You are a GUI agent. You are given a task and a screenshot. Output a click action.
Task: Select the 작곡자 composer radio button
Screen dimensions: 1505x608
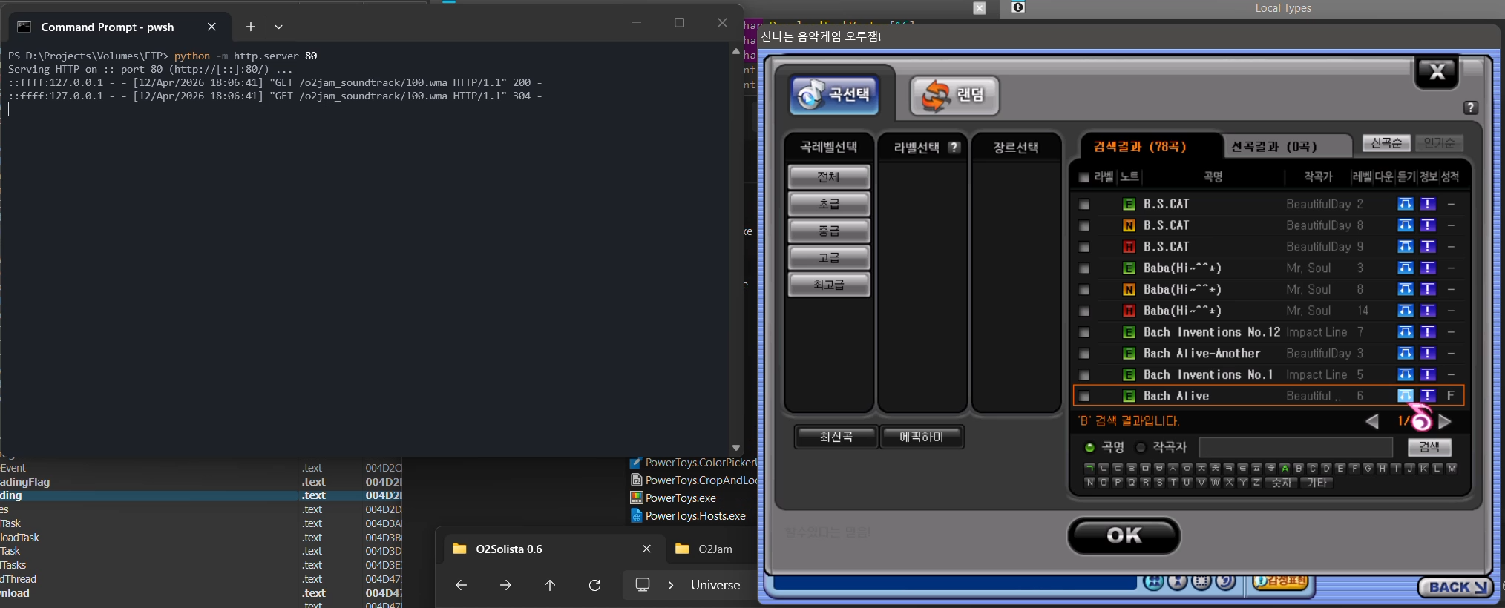pos(1141,447)
